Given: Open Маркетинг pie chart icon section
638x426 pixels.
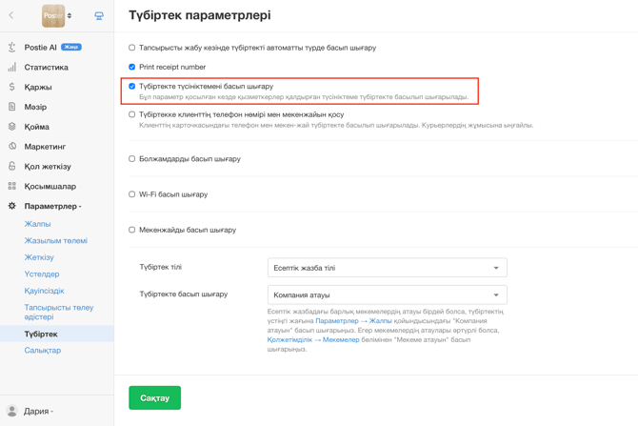Looking at the screenshot, I should coord(12,146).
